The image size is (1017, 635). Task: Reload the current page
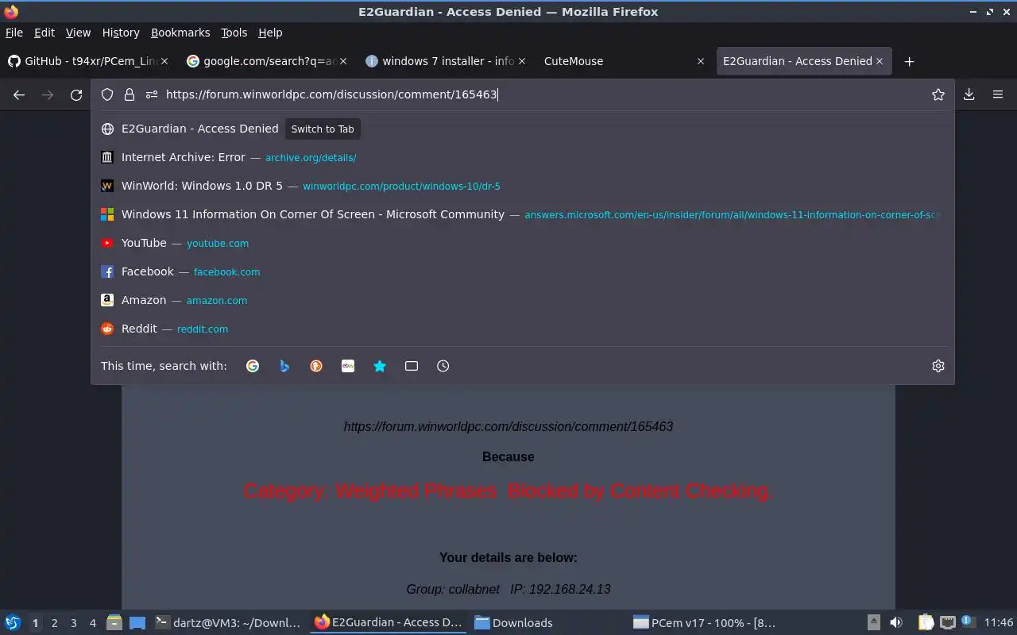[76, 94]
